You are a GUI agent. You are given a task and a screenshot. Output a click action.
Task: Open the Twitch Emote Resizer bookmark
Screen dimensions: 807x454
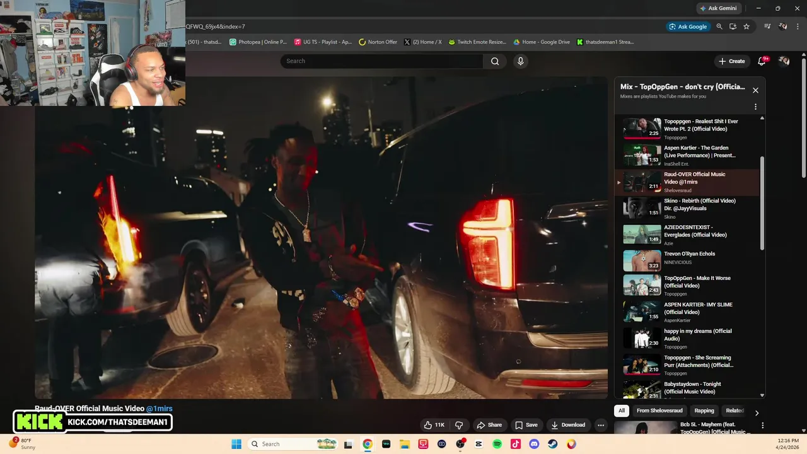477,42
